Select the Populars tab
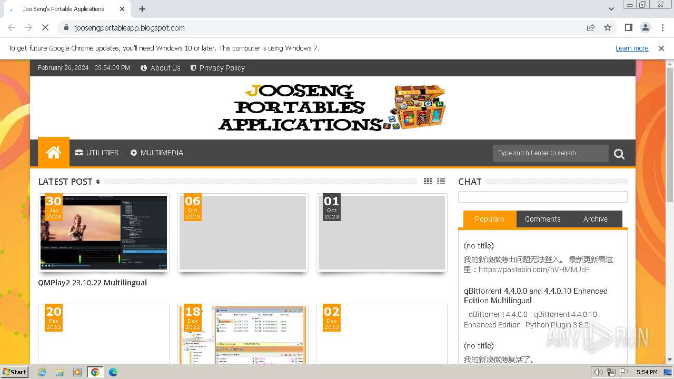The height and width of the screenshot is (379, 674). (x=490, y=219)
